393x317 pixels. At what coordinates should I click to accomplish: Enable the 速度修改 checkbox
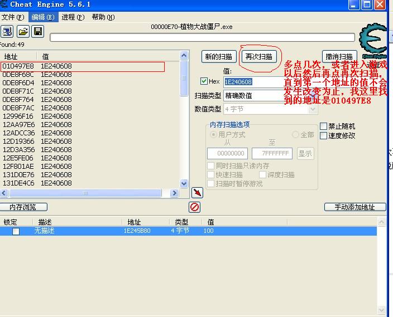pyautogui.click(x=323, y=136)
